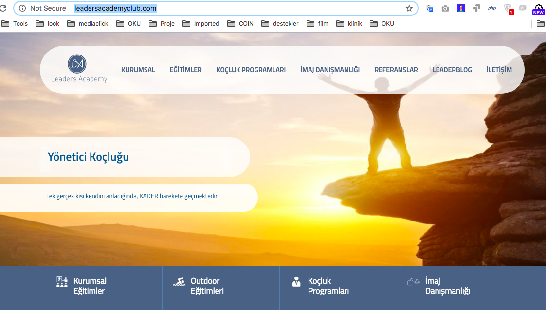Open the COIN bookmark folder

(240, 23)
